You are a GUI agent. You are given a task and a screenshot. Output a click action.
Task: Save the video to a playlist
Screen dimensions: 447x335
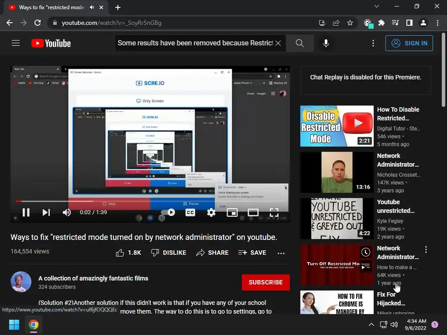(252, 253)
